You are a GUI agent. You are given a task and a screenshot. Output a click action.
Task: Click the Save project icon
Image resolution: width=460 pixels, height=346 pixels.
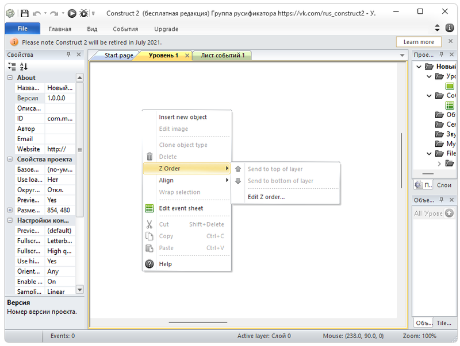(24, 13)
